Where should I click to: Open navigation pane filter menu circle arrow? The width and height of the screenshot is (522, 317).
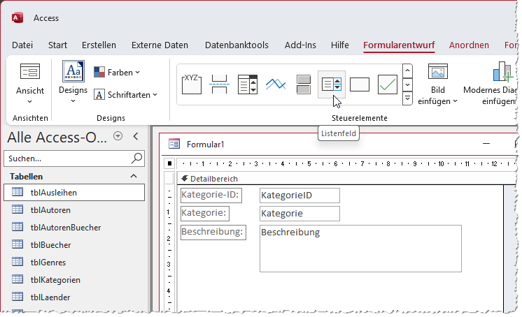pyautogui.click(x=118, y=136)
